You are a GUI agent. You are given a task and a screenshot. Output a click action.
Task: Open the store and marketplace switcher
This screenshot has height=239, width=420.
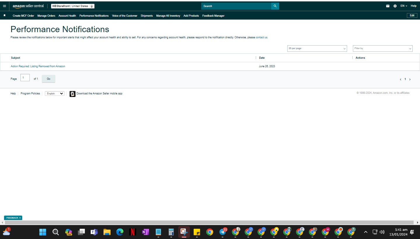pyautogui.click(x=73, y=6)
